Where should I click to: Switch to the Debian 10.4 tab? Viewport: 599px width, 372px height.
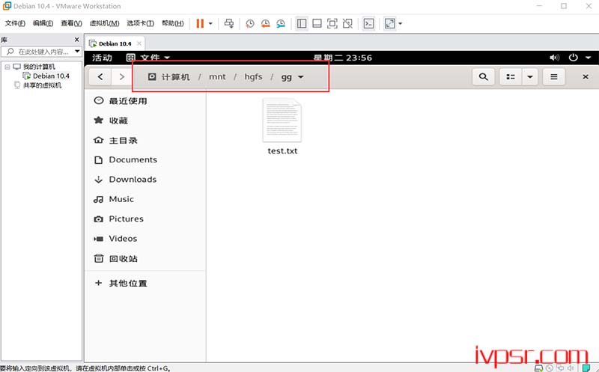pyautogui.click(x=115, y=43)
